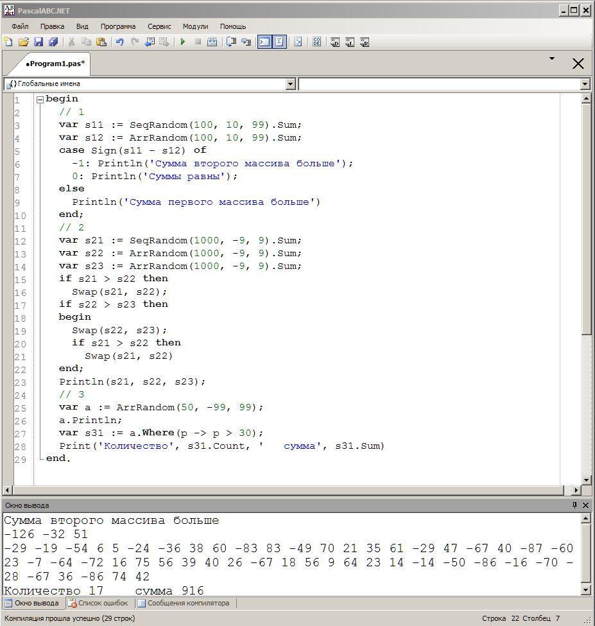
Task: Paste from clipboard via toolbar icon
Action: [x=101, y=42]
